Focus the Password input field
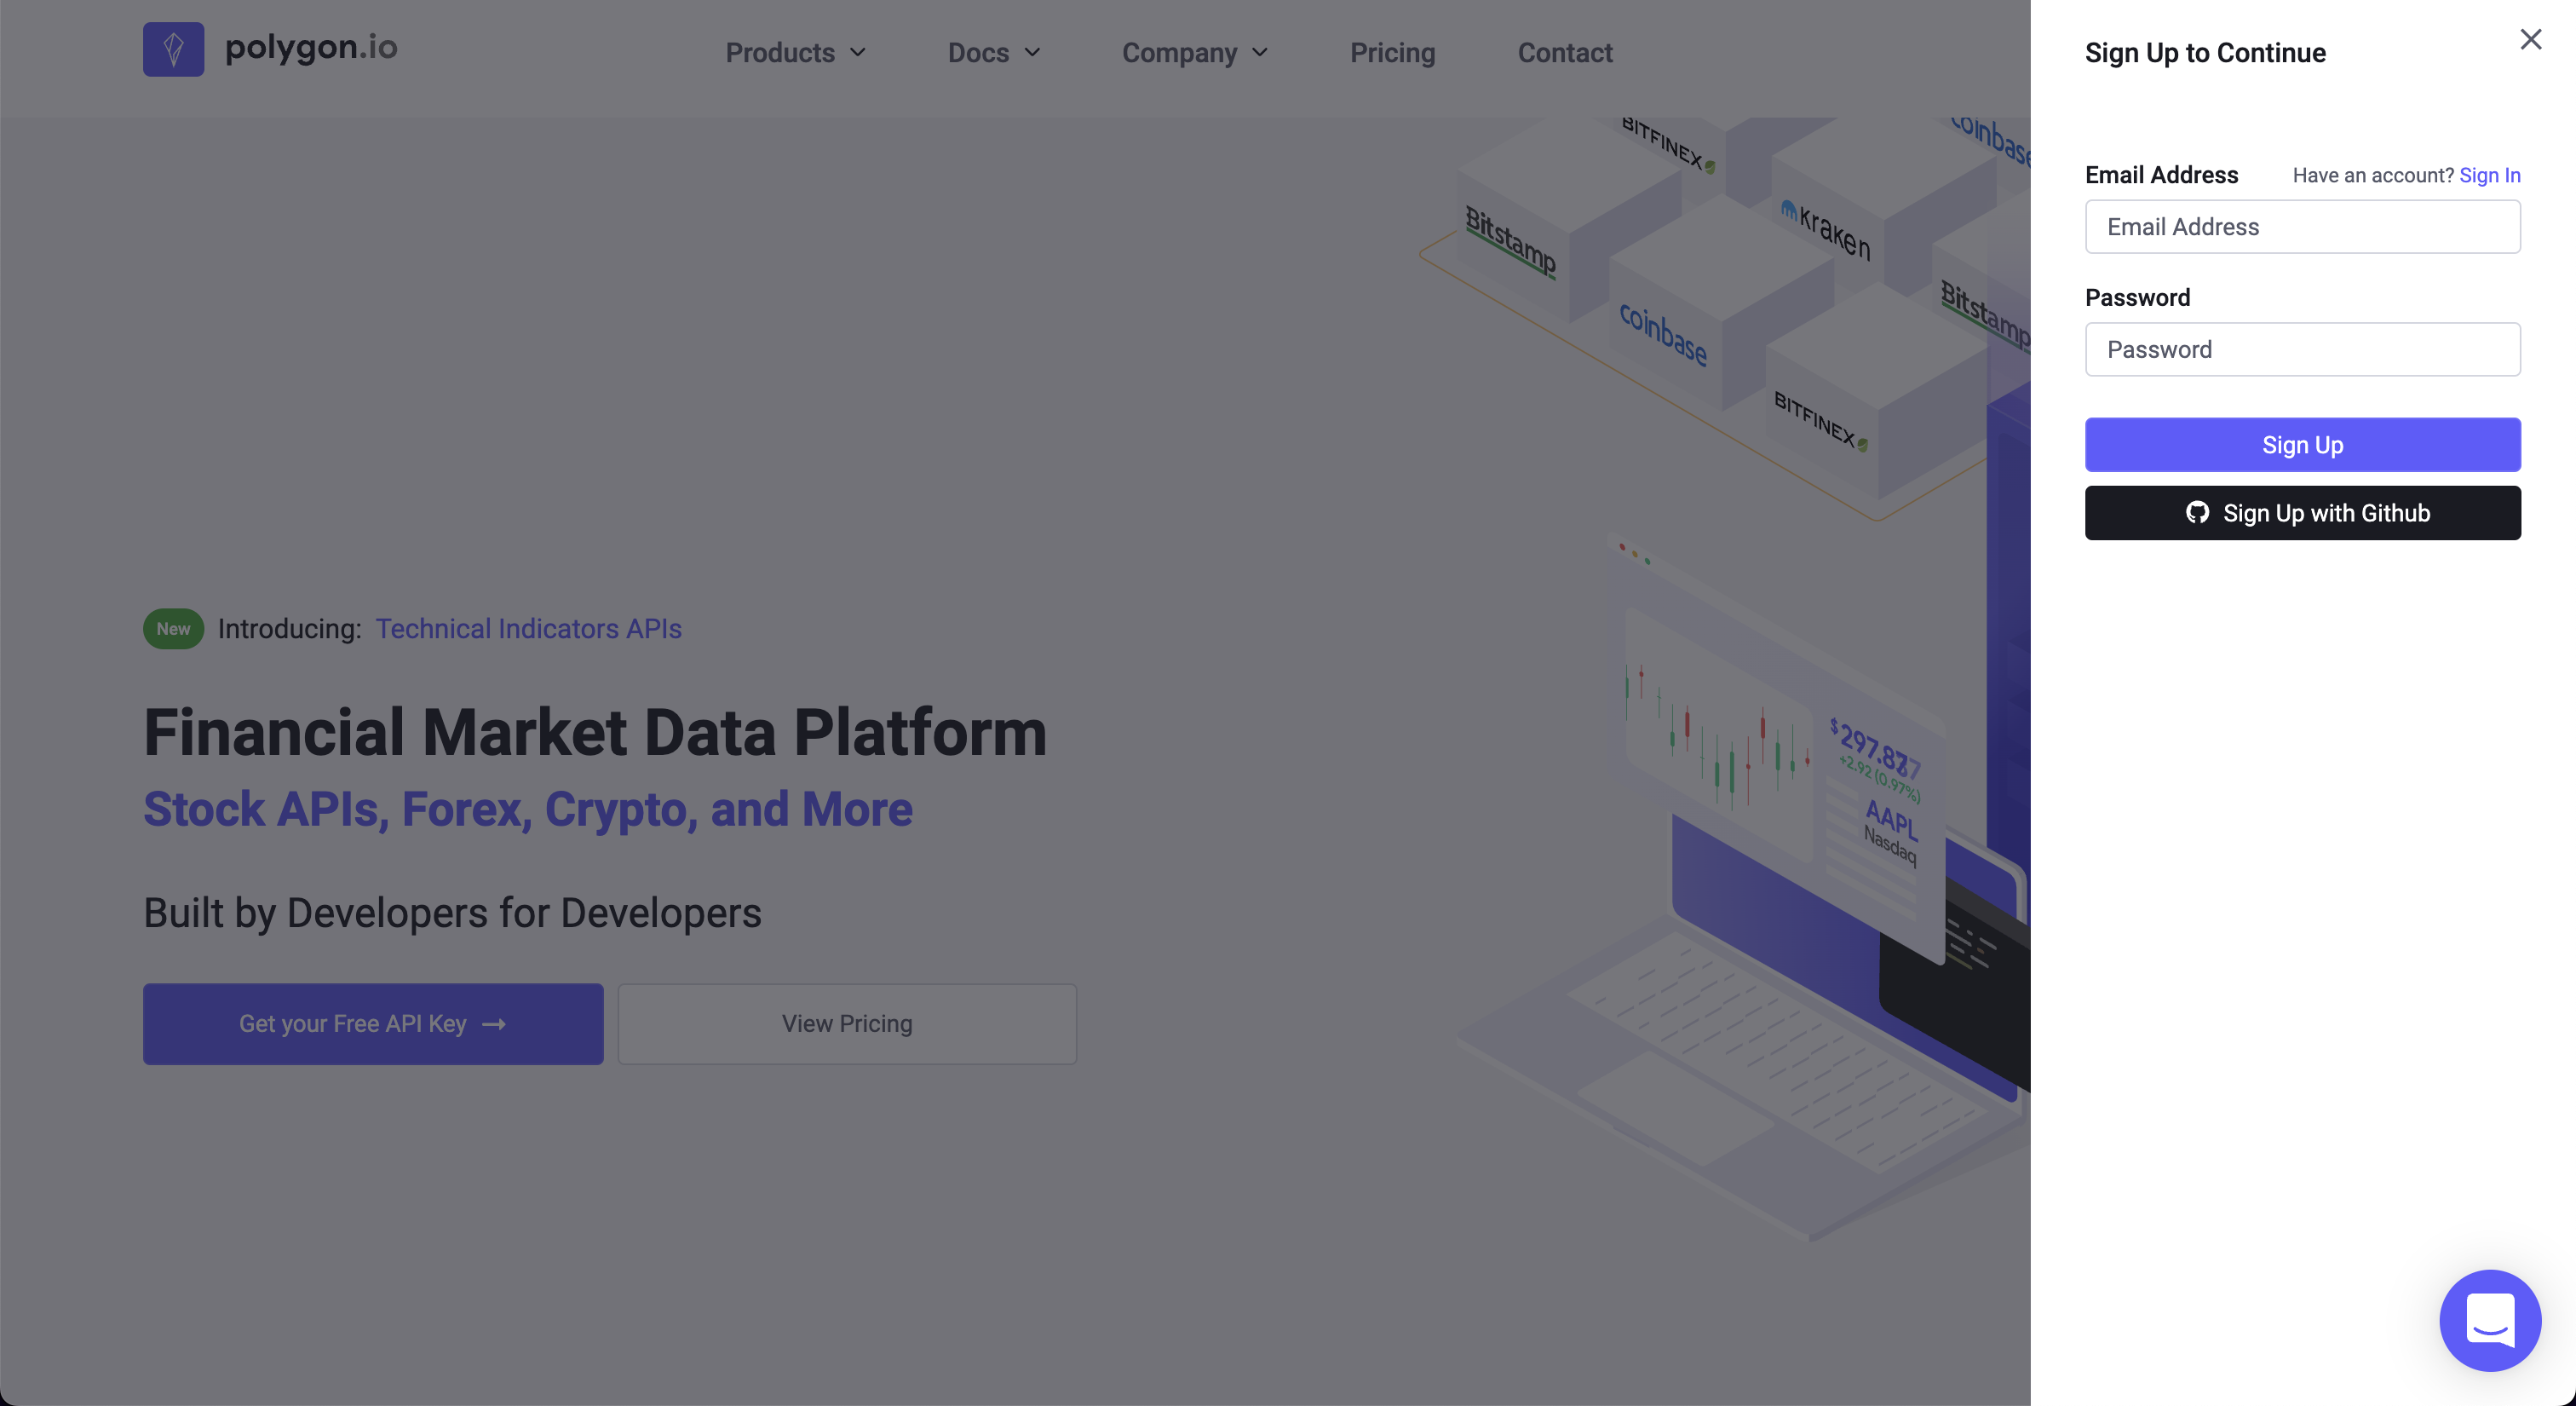Screen dimensions: 2576x1406 (x=2302, y=349)
